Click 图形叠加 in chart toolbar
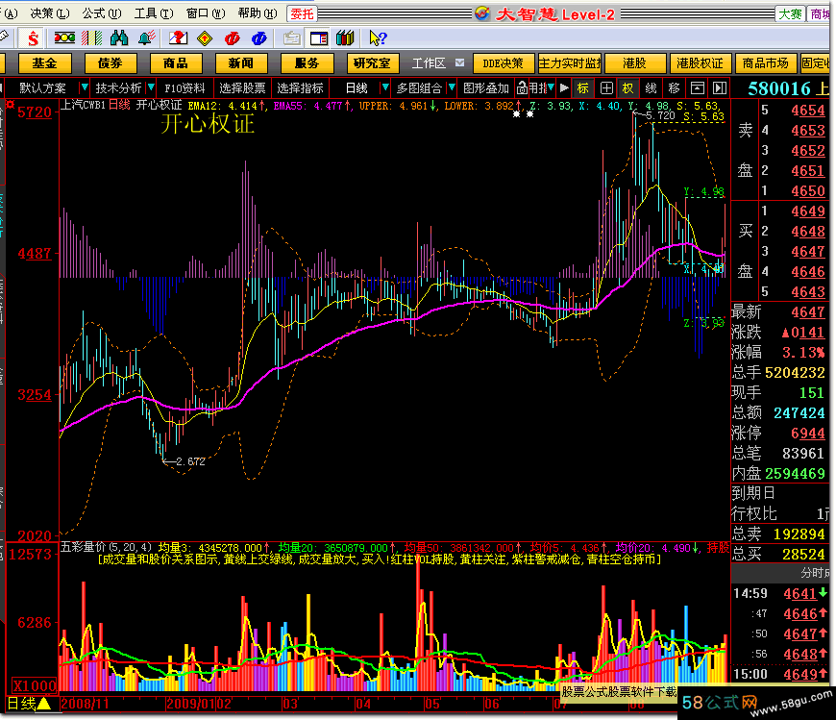The width and height of the screenshot is (836, 720). (x=486, y=87)
